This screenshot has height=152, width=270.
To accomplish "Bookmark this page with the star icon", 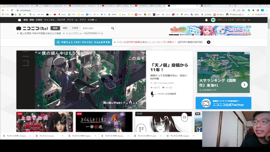I will pyautogui.click(x=243, y=10).
